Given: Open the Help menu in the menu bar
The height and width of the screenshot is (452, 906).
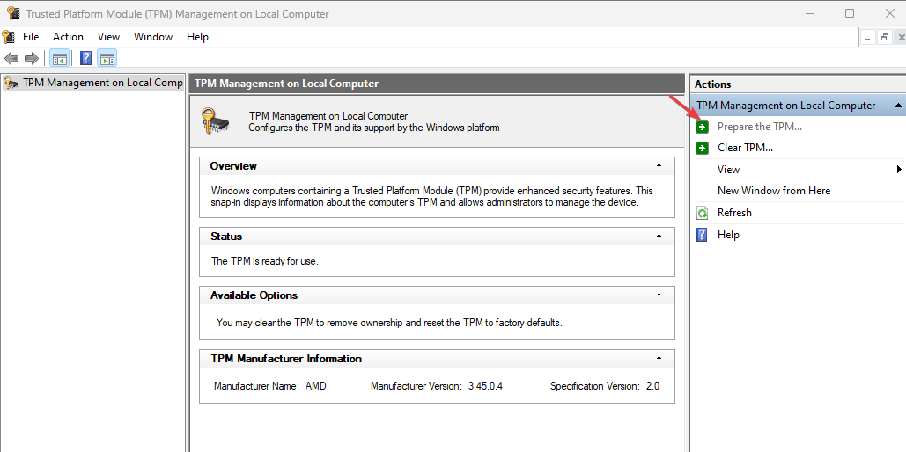Looking at the screenshot, I should [x=197, y=37].
